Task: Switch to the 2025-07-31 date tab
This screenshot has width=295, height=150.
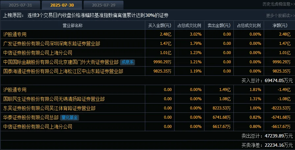Action: pyautogui.click(x=20, y=5)
